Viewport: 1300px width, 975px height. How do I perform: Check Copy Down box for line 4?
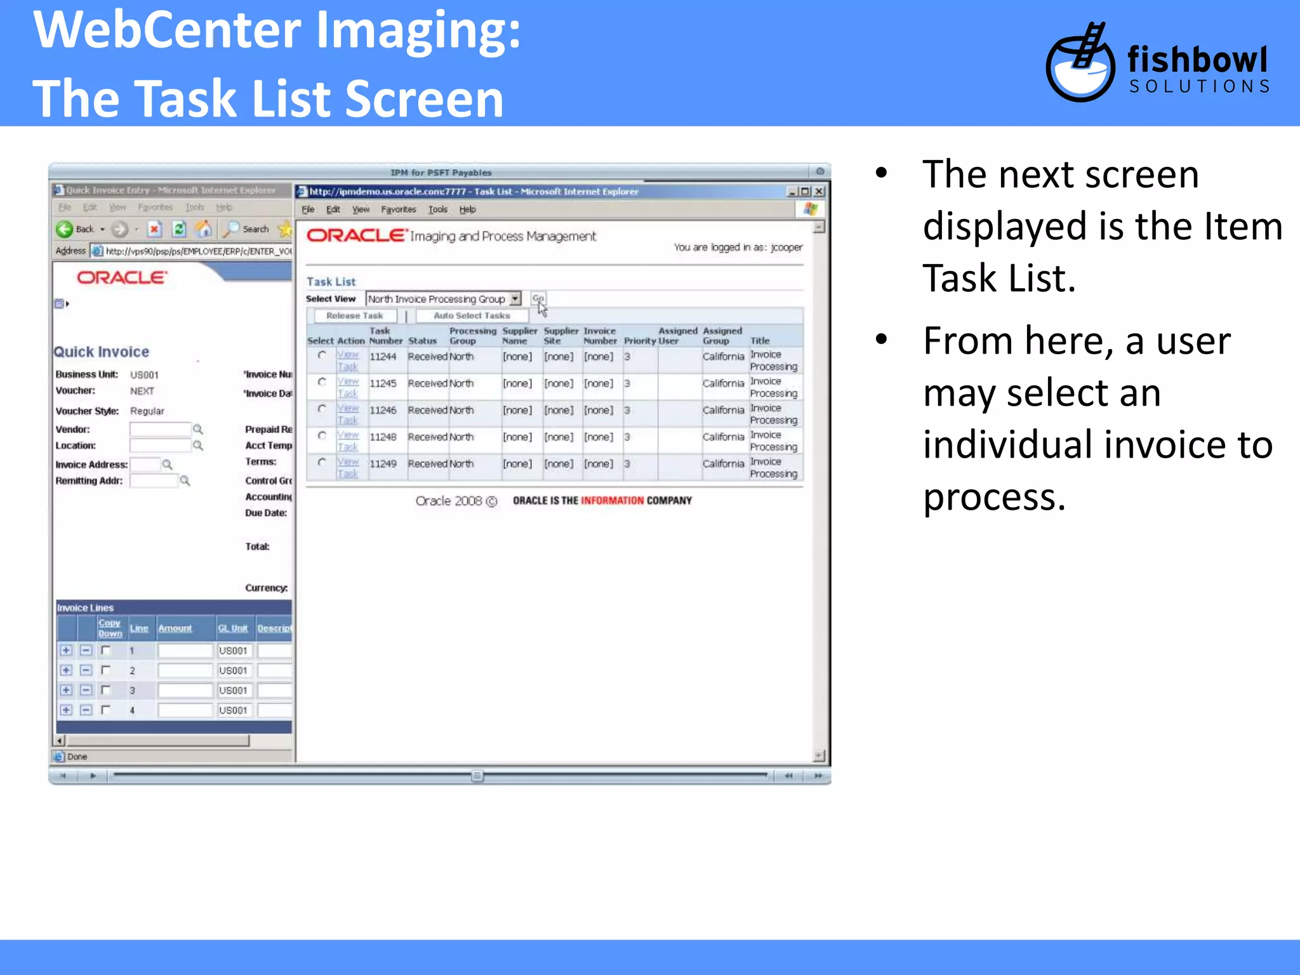point(106,710)
